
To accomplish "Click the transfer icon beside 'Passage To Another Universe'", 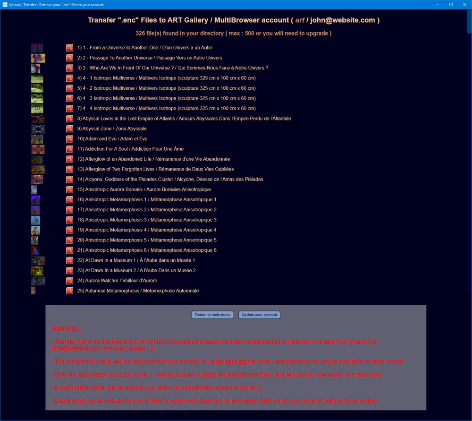I will pos(69,58).
